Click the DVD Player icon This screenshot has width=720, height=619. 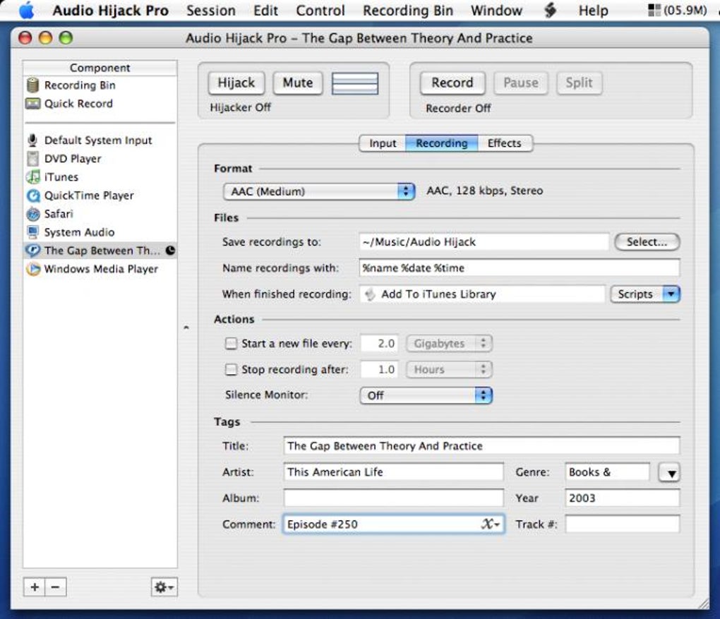pos(32,159)
